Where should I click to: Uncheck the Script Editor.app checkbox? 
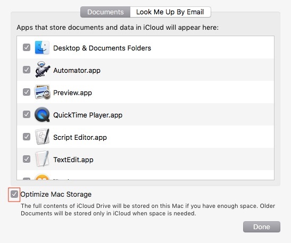click(x=27, y=137)
